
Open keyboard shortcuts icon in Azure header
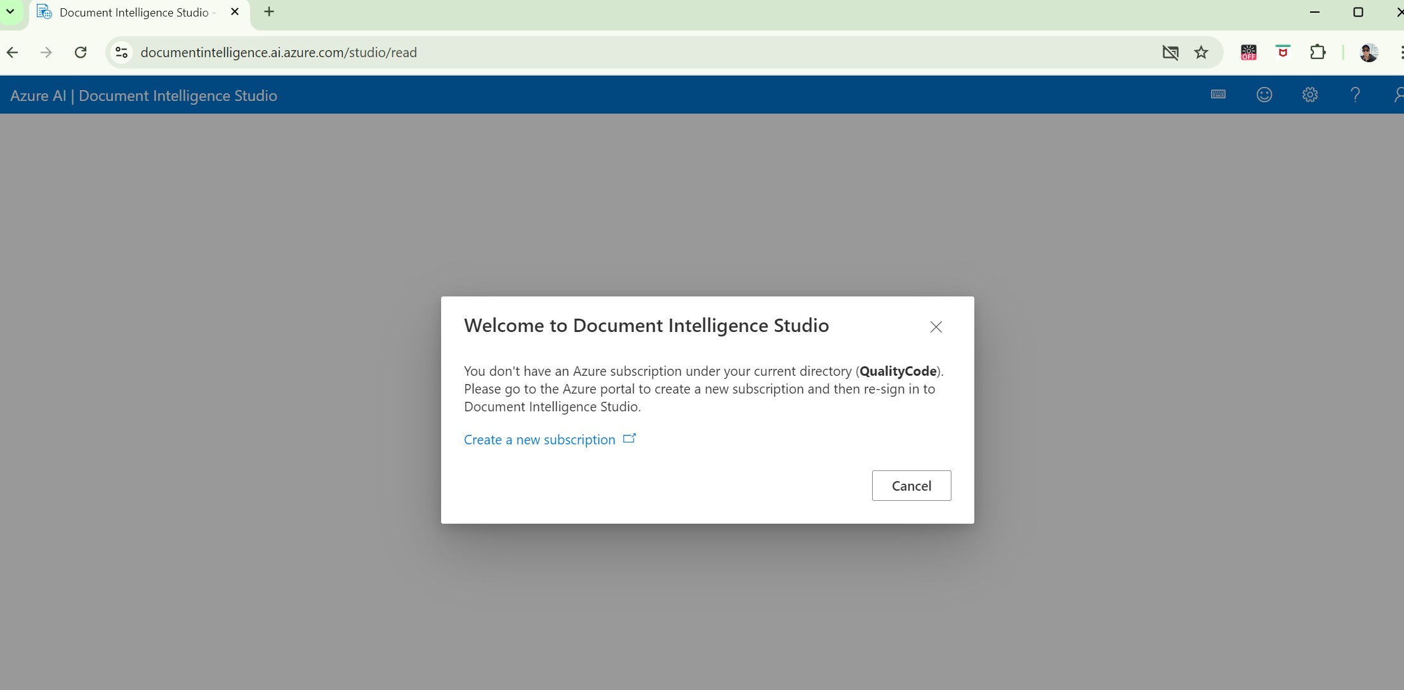1218,95
